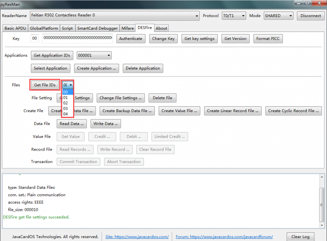Click the log scrollbar up arrow
The height and width of the screenshot is (241, 327).
point(322,177)
